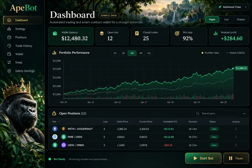Click the Wallet balance card icon
Screen dimensions: 252x168
[55, 33]
